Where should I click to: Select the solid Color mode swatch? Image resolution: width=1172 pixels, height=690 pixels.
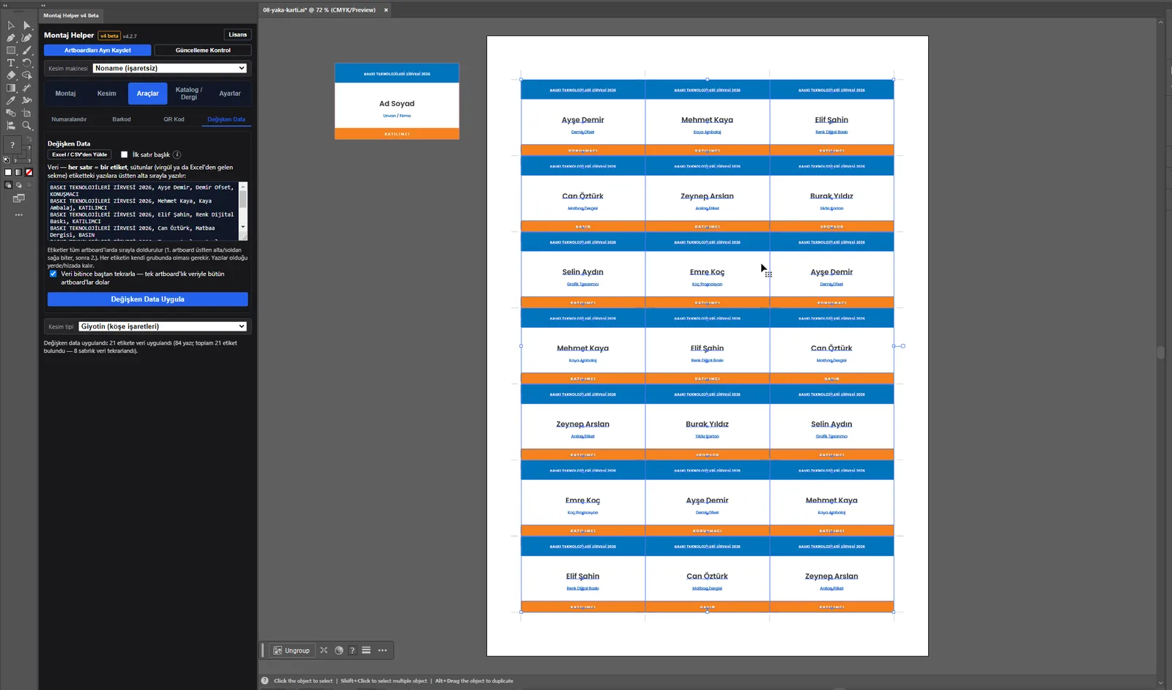click(8, 173)
